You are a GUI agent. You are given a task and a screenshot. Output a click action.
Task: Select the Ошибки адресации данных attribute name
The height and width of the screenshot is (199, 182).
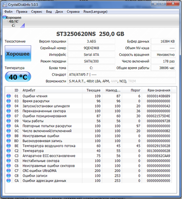pyautogui.click(x=44, y=181)
